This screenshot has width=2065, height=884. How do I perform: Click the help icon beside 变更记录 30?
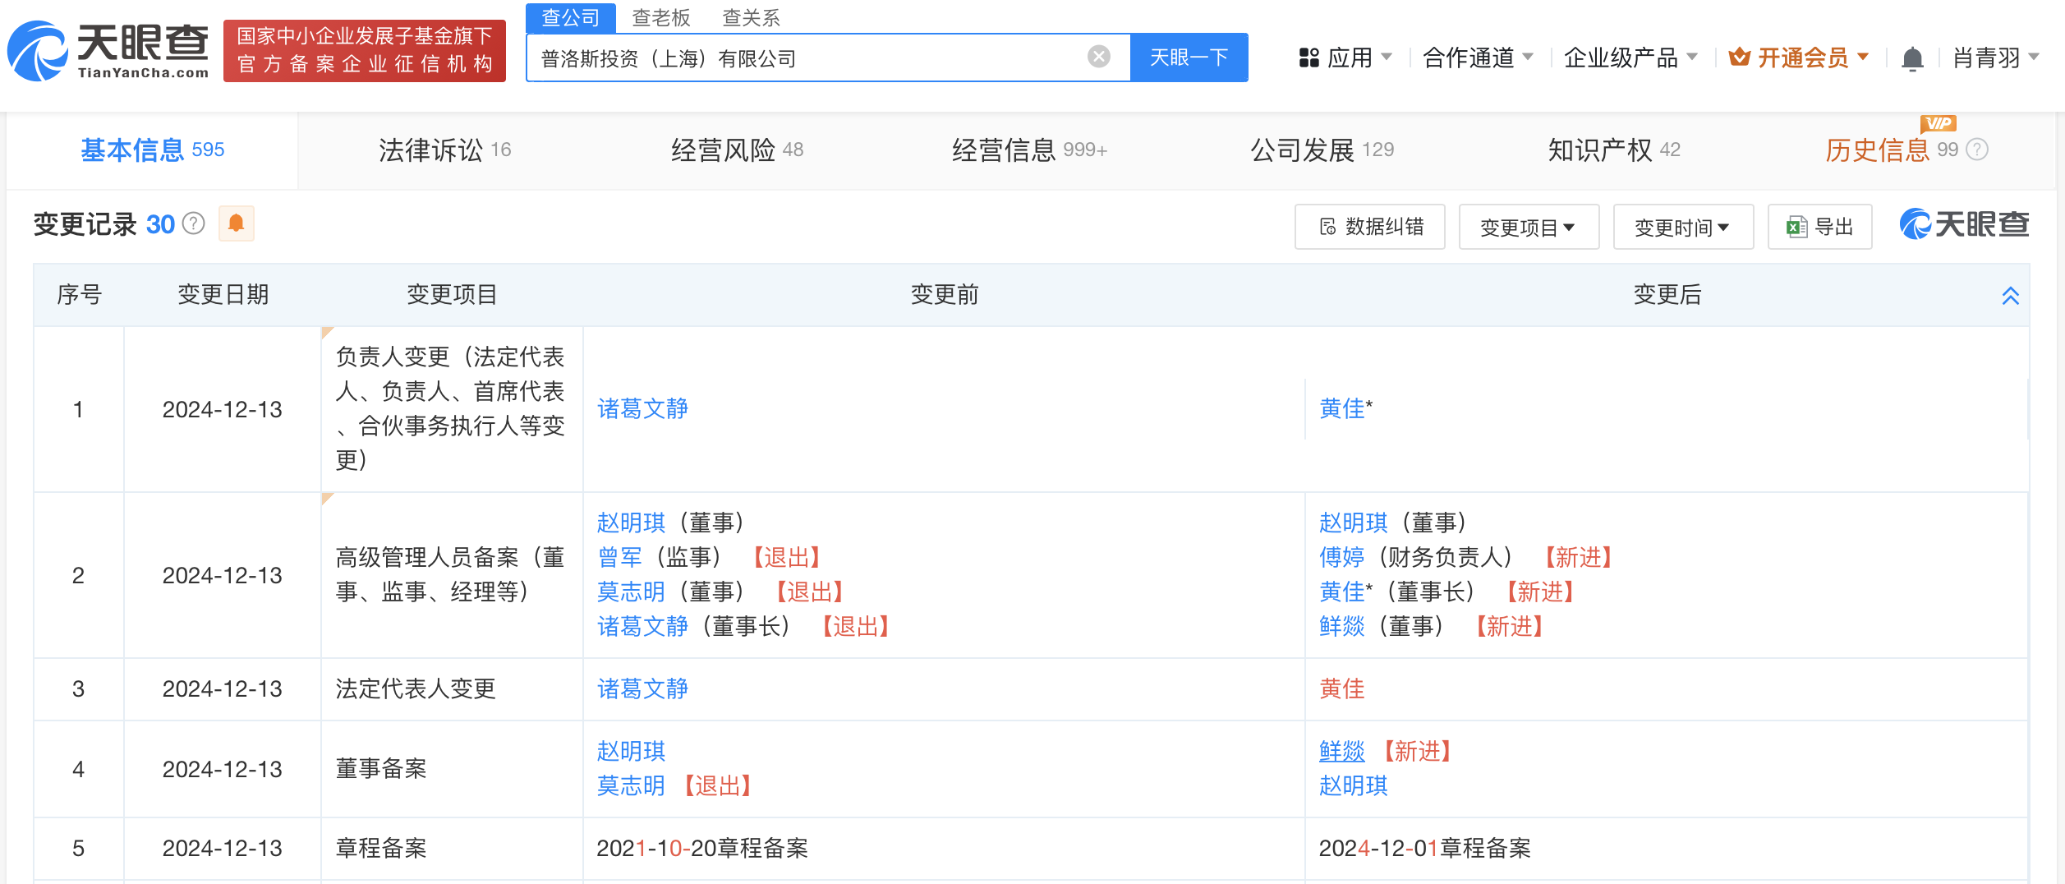point(194,223)
